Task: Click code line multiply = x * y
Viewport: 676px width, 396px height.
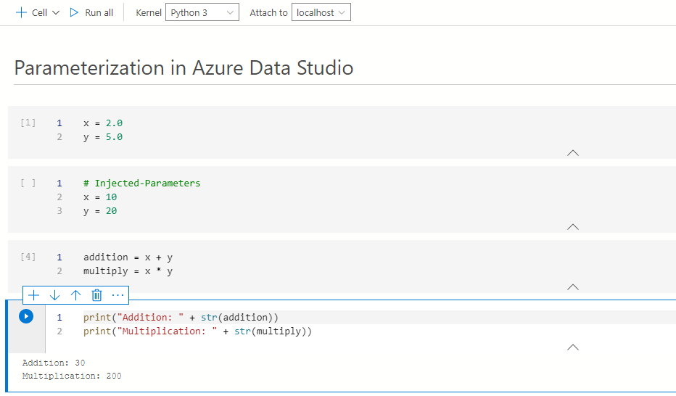Action: tap(128, 271)
